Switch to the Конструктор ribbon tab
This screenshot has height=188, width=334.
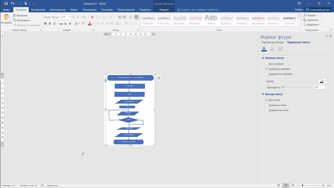[58, 10]
